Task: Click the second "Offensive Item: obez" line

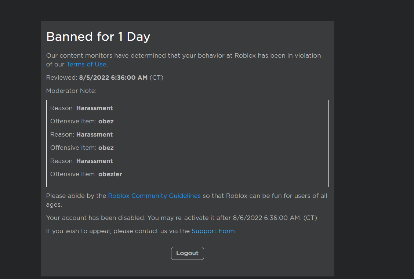Action: tap(82, 148)
